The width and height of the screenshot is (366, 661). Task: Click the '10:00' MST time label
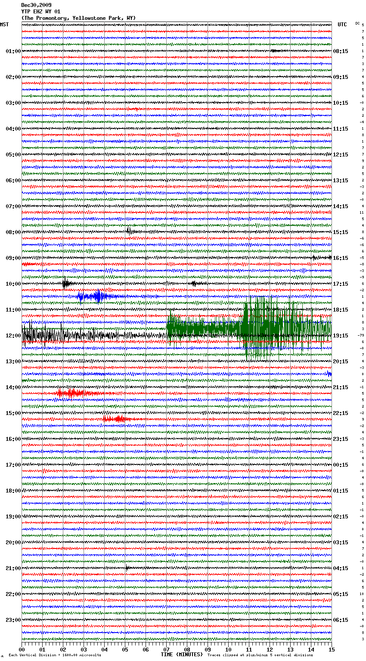tap(13, 284)
